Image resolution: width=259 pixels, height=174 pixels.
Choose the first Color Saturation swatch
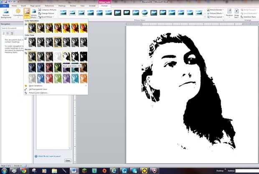pos(32,28)
